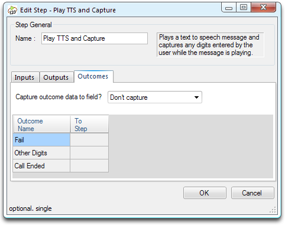Click the To Step cell for Call Ended
The image size is (285, 225).
[x=89, y=166]
